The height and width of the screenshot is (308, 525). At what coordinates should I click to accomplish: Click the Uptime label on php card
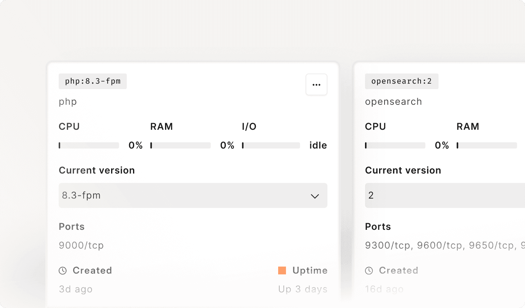click(310, 270)
